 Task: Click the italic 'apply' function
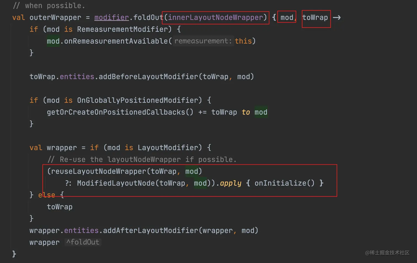tap(231, 183)
